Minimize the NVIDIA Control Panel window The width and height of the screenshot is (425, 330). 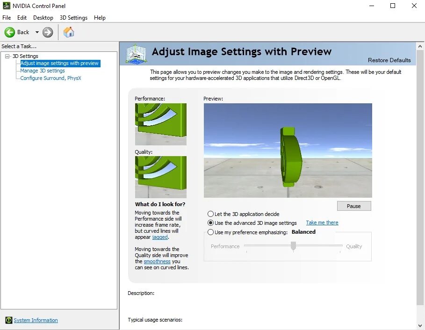[372, 6]
